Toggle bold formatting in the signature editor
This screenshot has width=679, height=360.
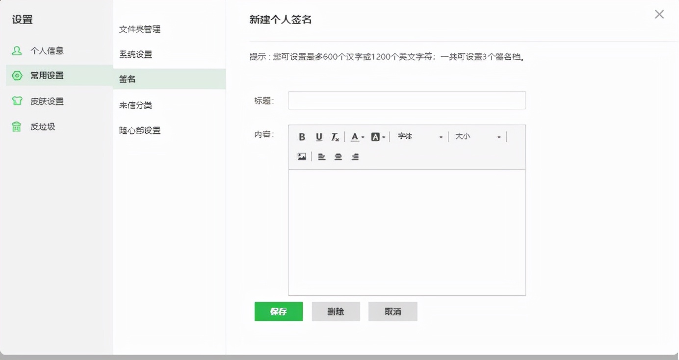302,136
